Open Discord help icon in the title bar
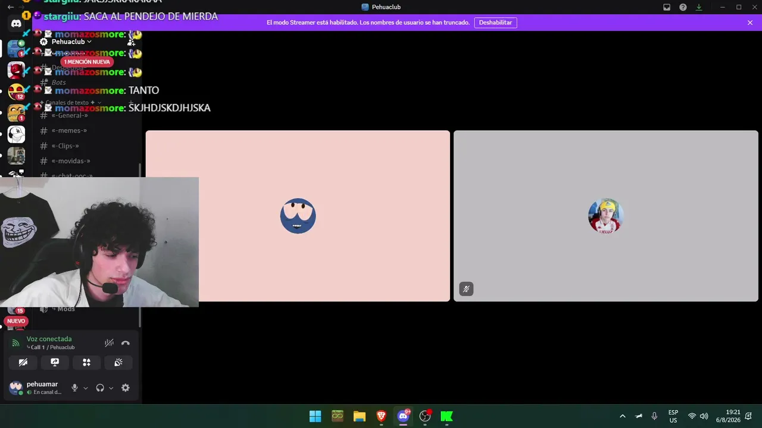 [683, 7]
